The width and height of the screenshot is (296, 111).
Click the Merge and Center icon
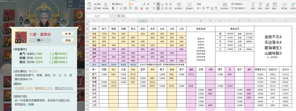coord(179,4)
